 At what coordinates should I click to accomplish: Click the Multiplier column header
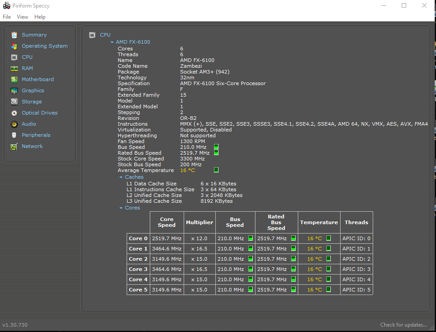[x=199, y=222]
